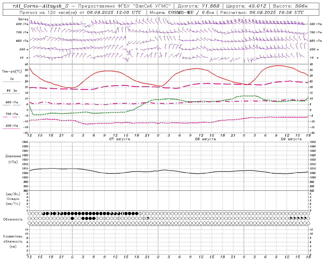Click the Рассчитано: 06.08.2025 16:38 UTC timestamp
The image size is (323, 259).
pos(262,12)
